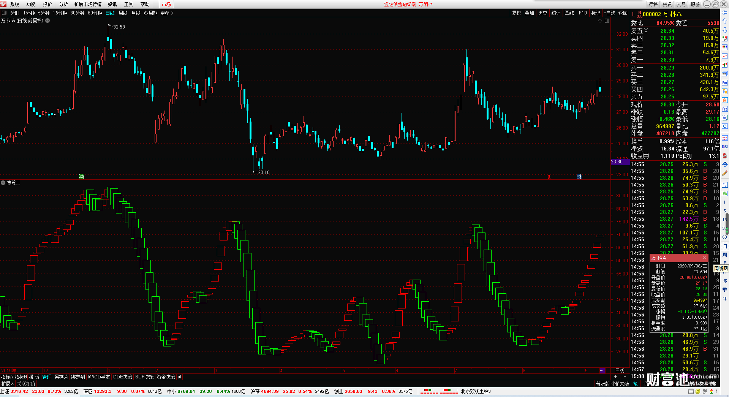This screenshot has width=729, height=397.
Task: Expand the 扩展∧ panel at bottom
Action: [x=7, y=384]
